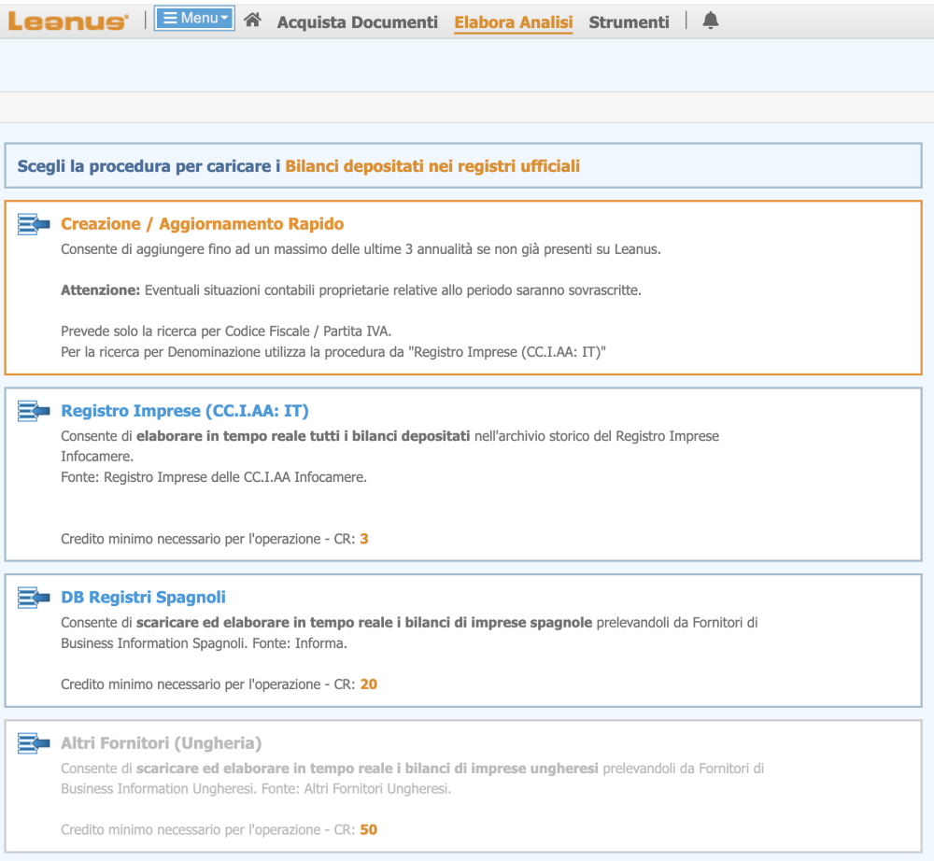
Task: Open Strumenti menu
Action: [629, 22]
